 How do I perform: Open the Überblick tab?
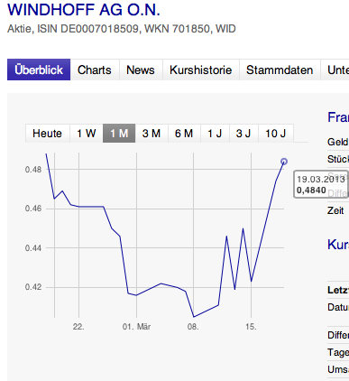[x=39, y=70]
